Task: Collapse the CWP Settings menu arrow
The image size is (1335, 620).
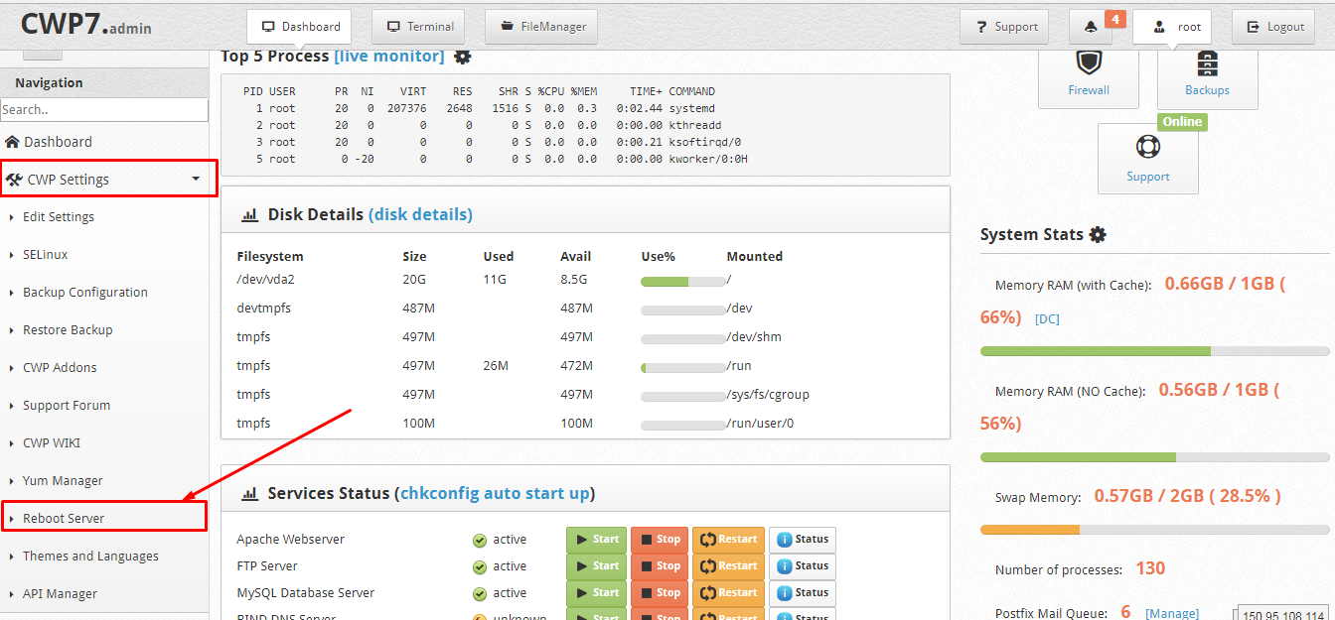Action: click(x=196, y=180)
